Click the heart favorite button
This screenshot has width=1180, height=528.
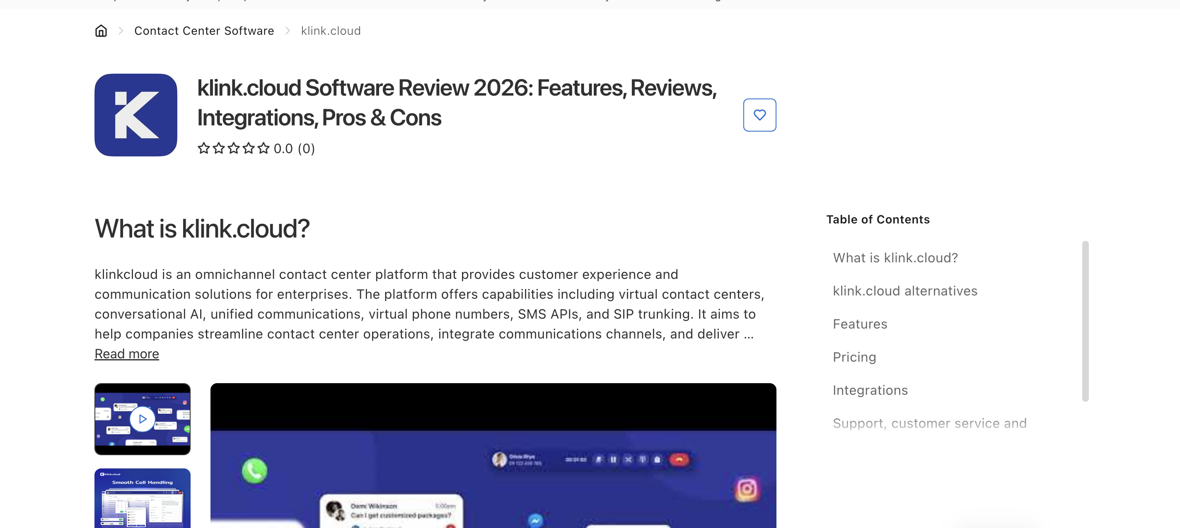759,115
